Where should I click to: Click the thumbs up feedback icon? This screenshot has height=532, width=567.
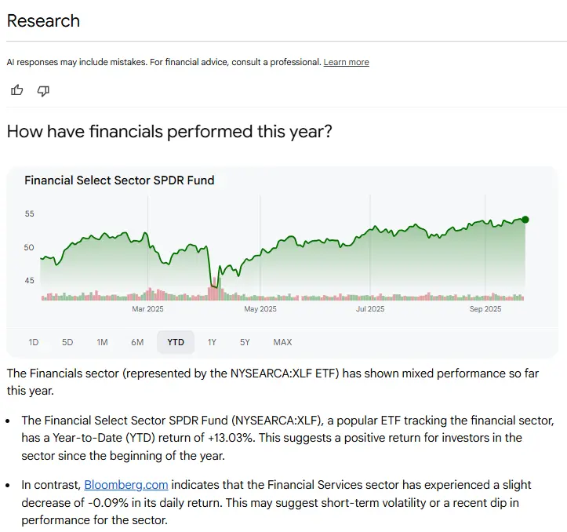tap(17, 90)
